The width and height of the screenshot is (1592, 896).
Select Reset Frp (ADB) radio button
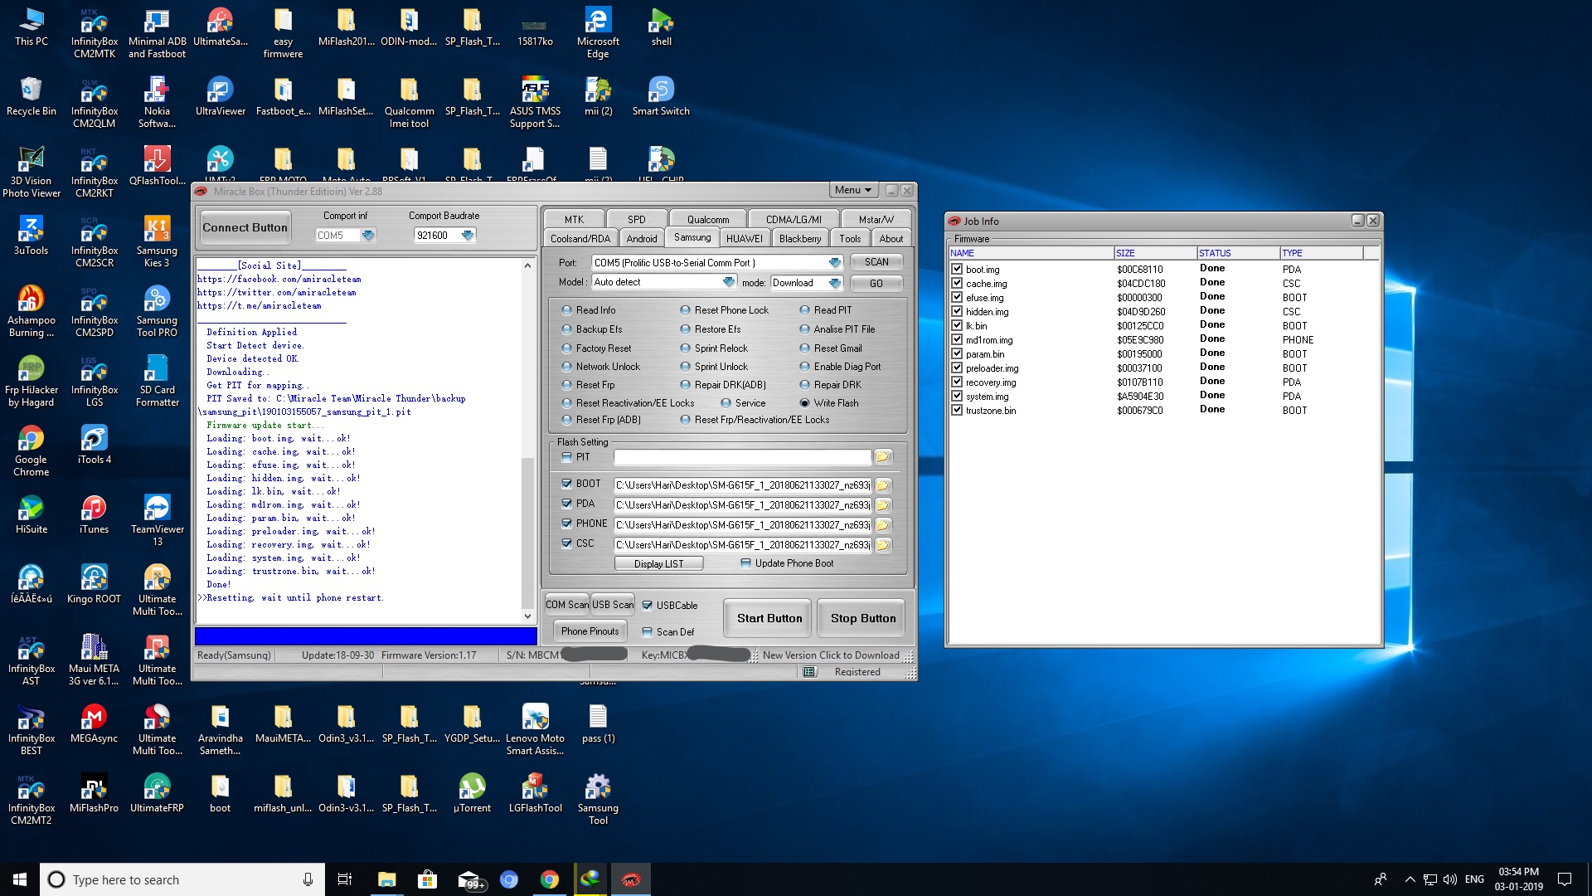[567, 420]
